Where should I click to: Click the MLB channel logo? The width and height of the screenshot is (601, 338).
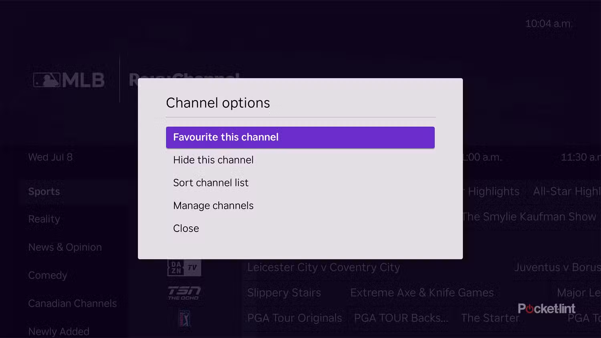tap(69, 80)
